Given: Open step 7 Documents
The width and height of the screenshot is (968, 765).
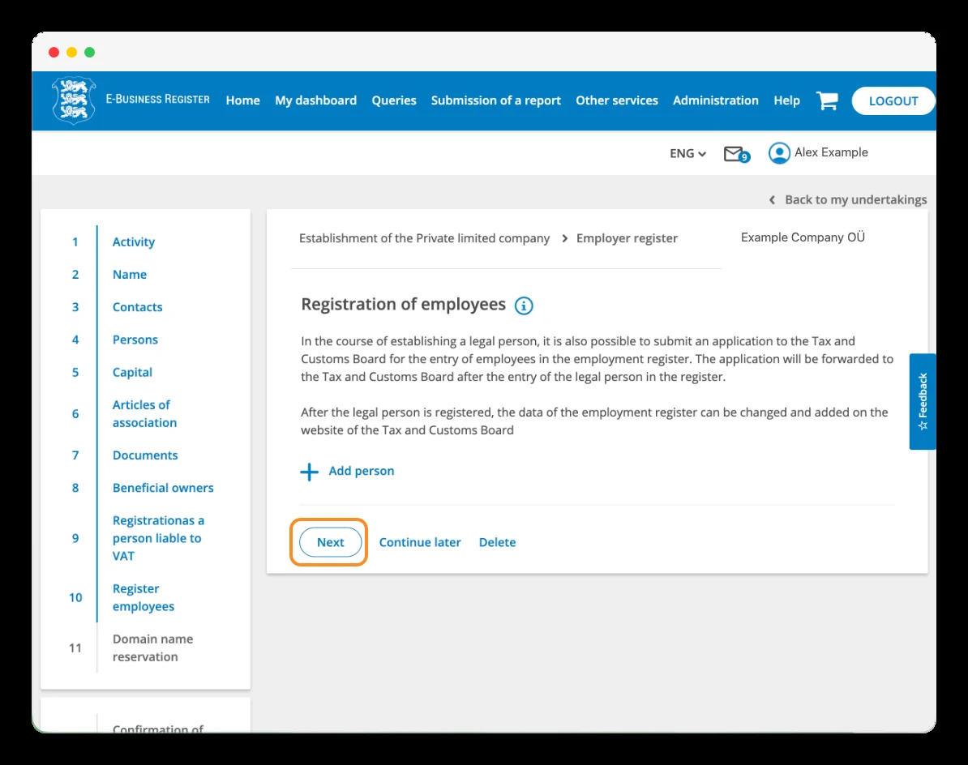Looking at the screenshot, I should point(145,455).
